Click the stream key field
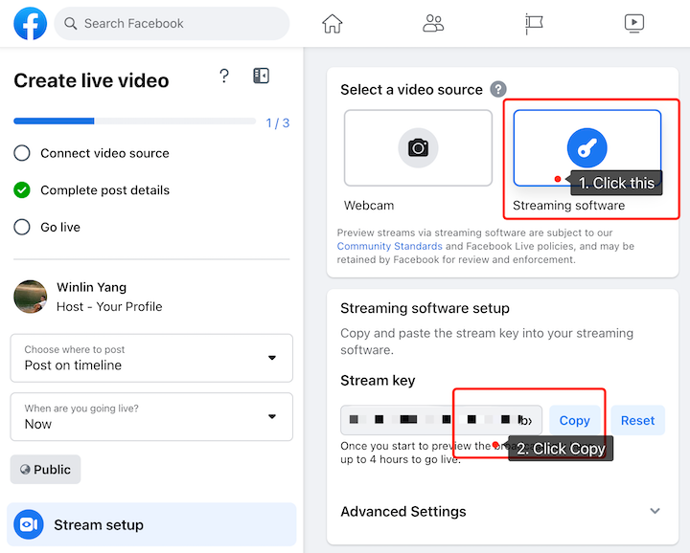The width and height of the screenshot is (690, 553). [x=441, y=420]
